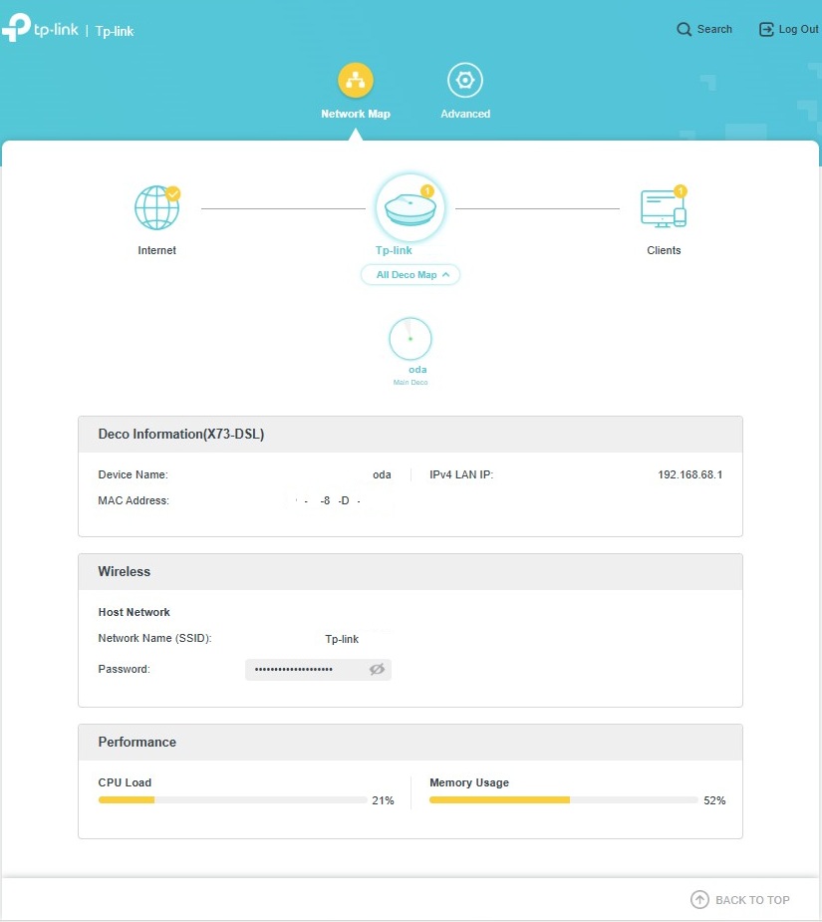This screenshot has height=922, width=822.
Task: Click the Tp-link title beside the logo
Action: (x=115, y=31)
